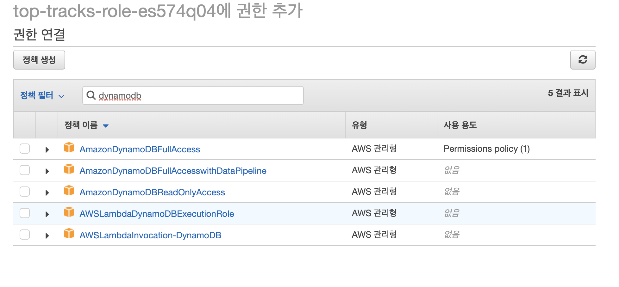Open the AmazonDynamoDBFullAccess policy link
This screenshot has width=619, height=287.
pyautogui.click(x=140, y=149)
